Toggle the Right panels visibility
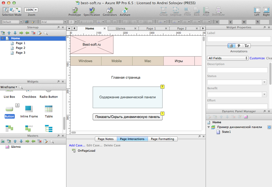 266,10
